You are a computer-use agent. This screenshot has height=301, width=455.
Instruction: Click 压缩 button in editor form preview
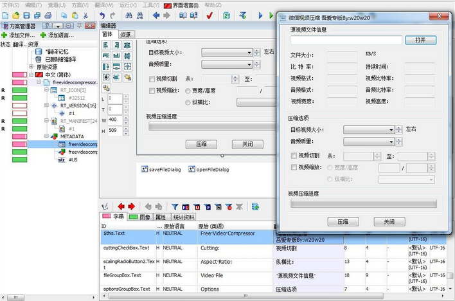coord(201,144)
